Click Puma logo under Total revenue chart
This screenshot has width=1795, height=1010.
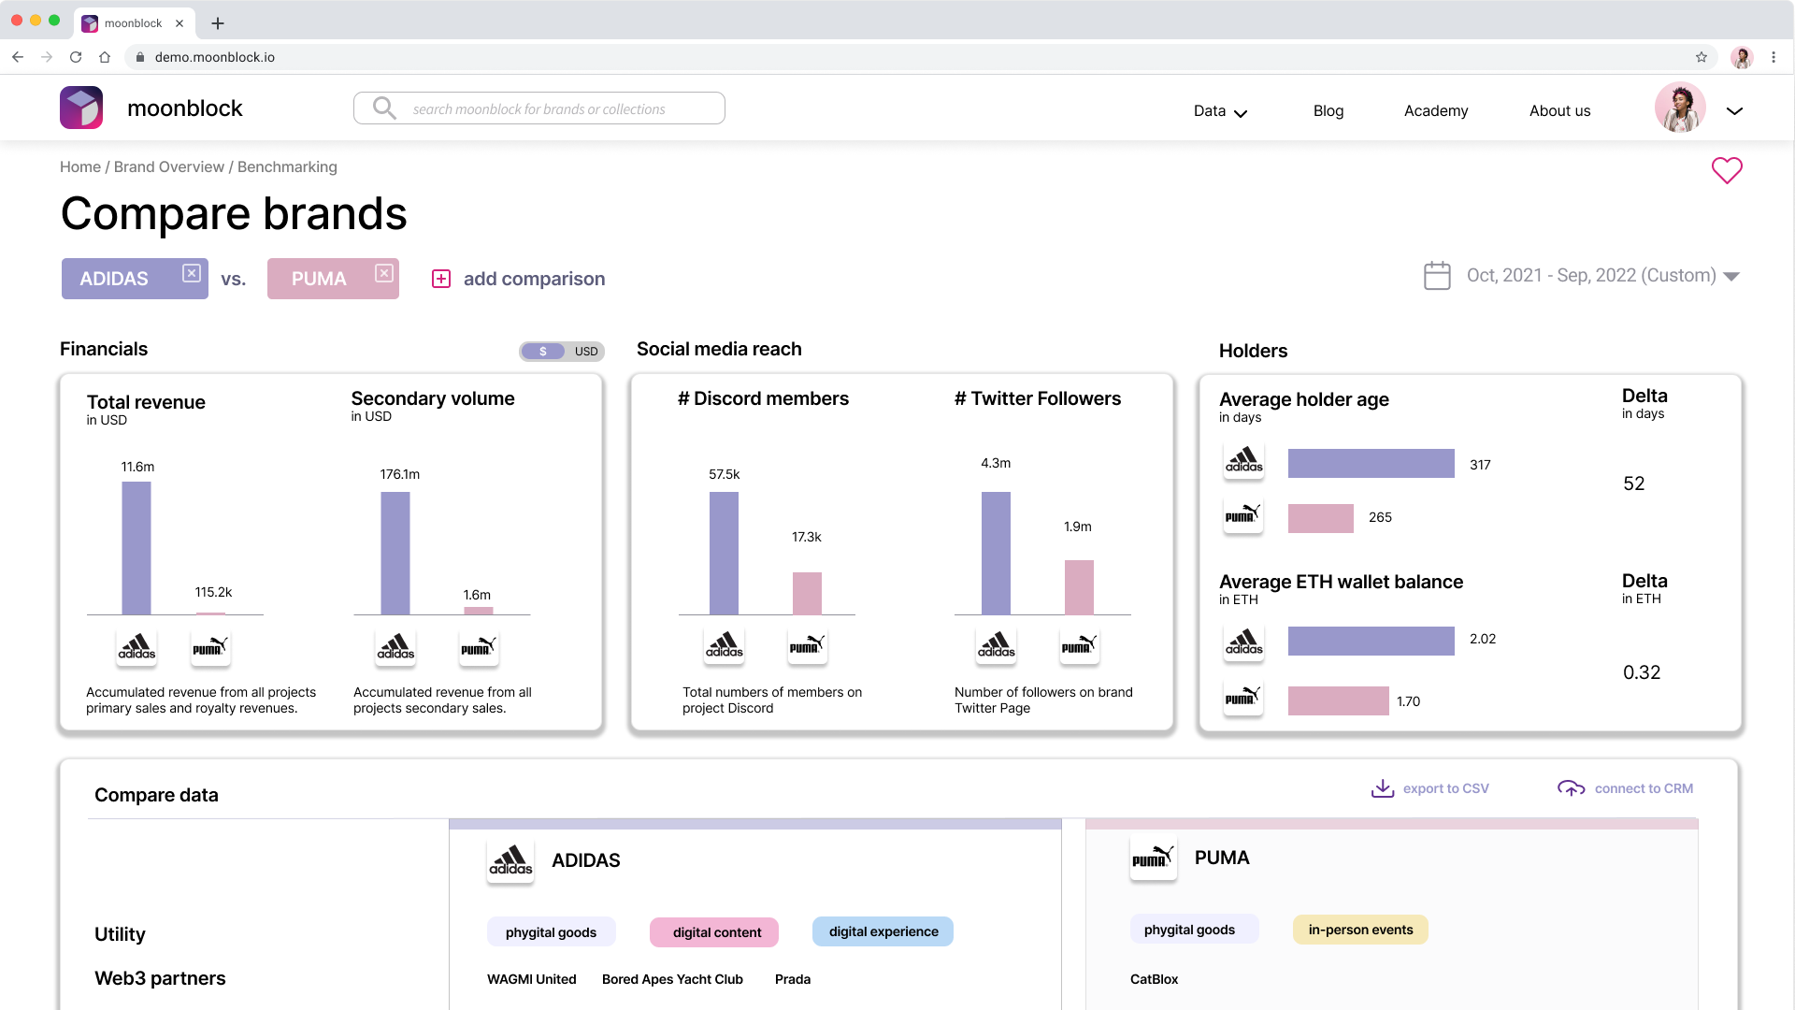coord(210,647)
